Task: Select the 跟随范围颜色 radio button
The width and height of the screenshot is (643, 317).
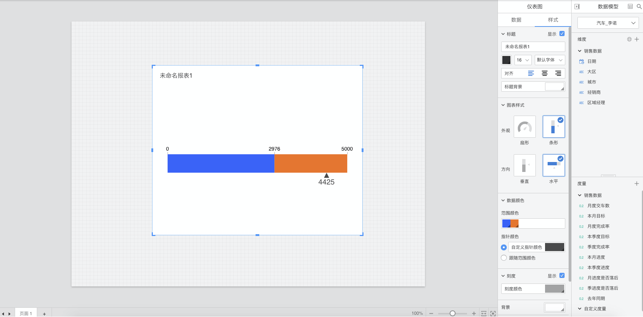Action: pyautogui.click(x=504, y=258)
